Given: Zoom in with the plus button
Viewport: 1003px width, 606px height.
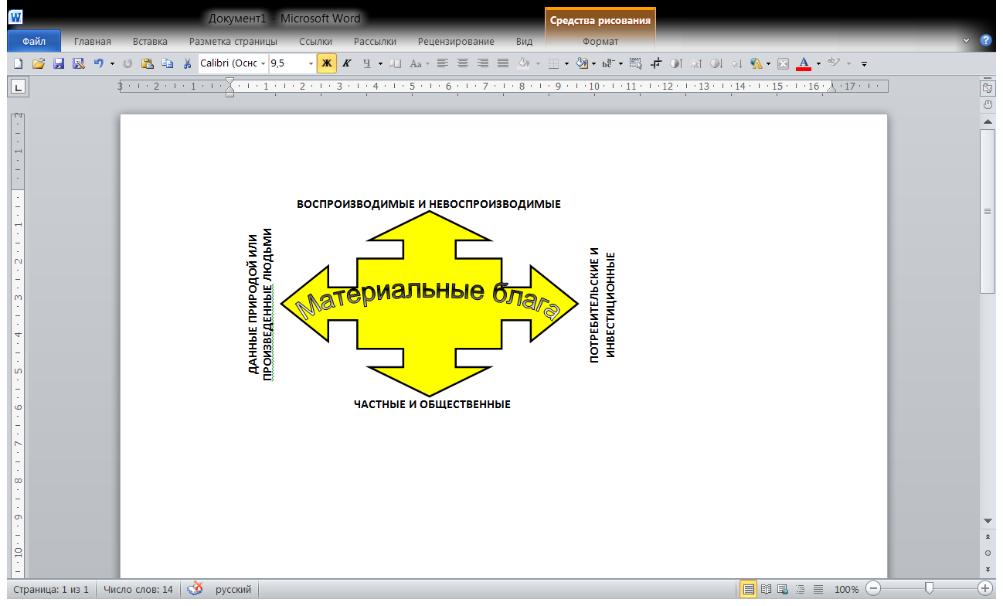Looking at the screenshot, I should pyautogui.click(x=984, y=589).
